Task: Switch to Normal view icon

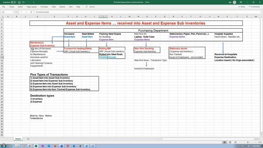Action: click(224, 142)
